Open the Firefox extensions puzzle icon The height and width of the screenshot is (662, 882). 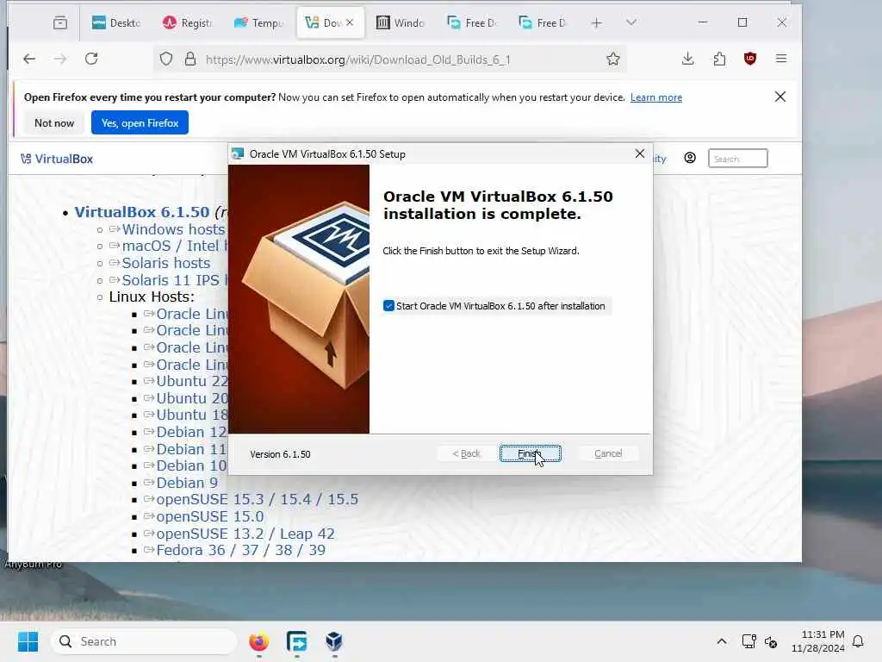(719, 59)
